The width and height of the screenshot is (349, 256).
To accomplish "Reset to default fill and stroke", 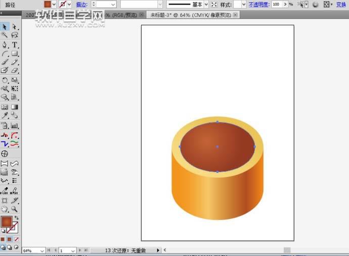I will pyautogui.click(x=3, y=231).
